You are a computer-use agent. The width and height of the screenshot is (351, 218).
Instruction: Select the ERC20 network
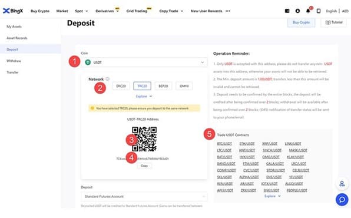[121, 86]
